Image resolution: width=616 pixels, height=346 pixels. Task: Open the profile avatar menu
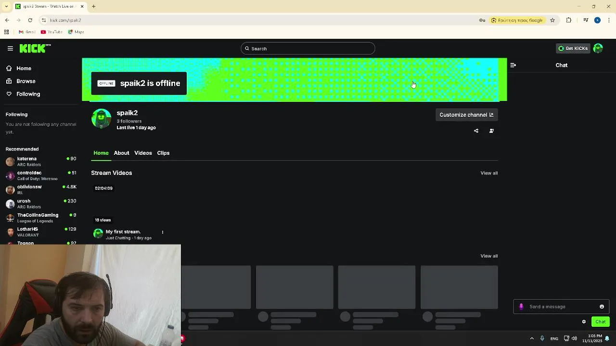click(x=598, y=48)
